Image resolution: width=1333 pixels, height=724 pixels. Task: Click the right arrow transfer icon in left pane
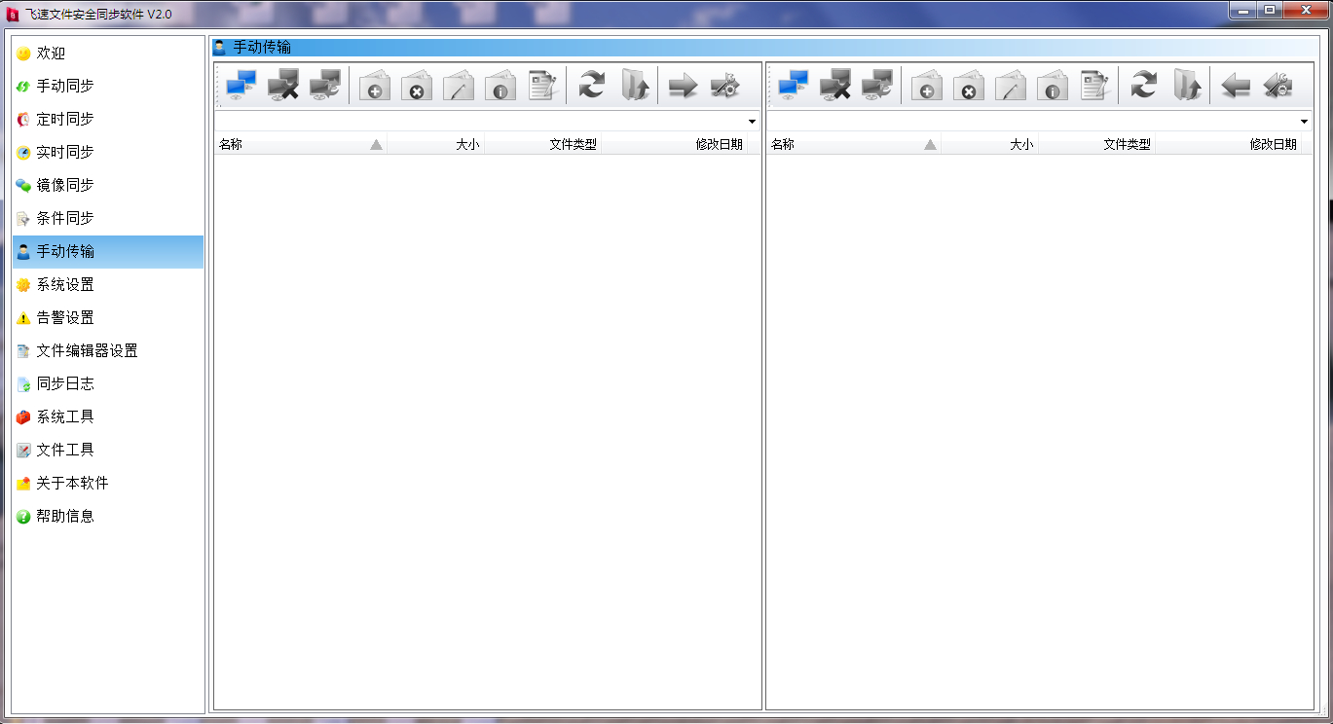pos(683,86)
